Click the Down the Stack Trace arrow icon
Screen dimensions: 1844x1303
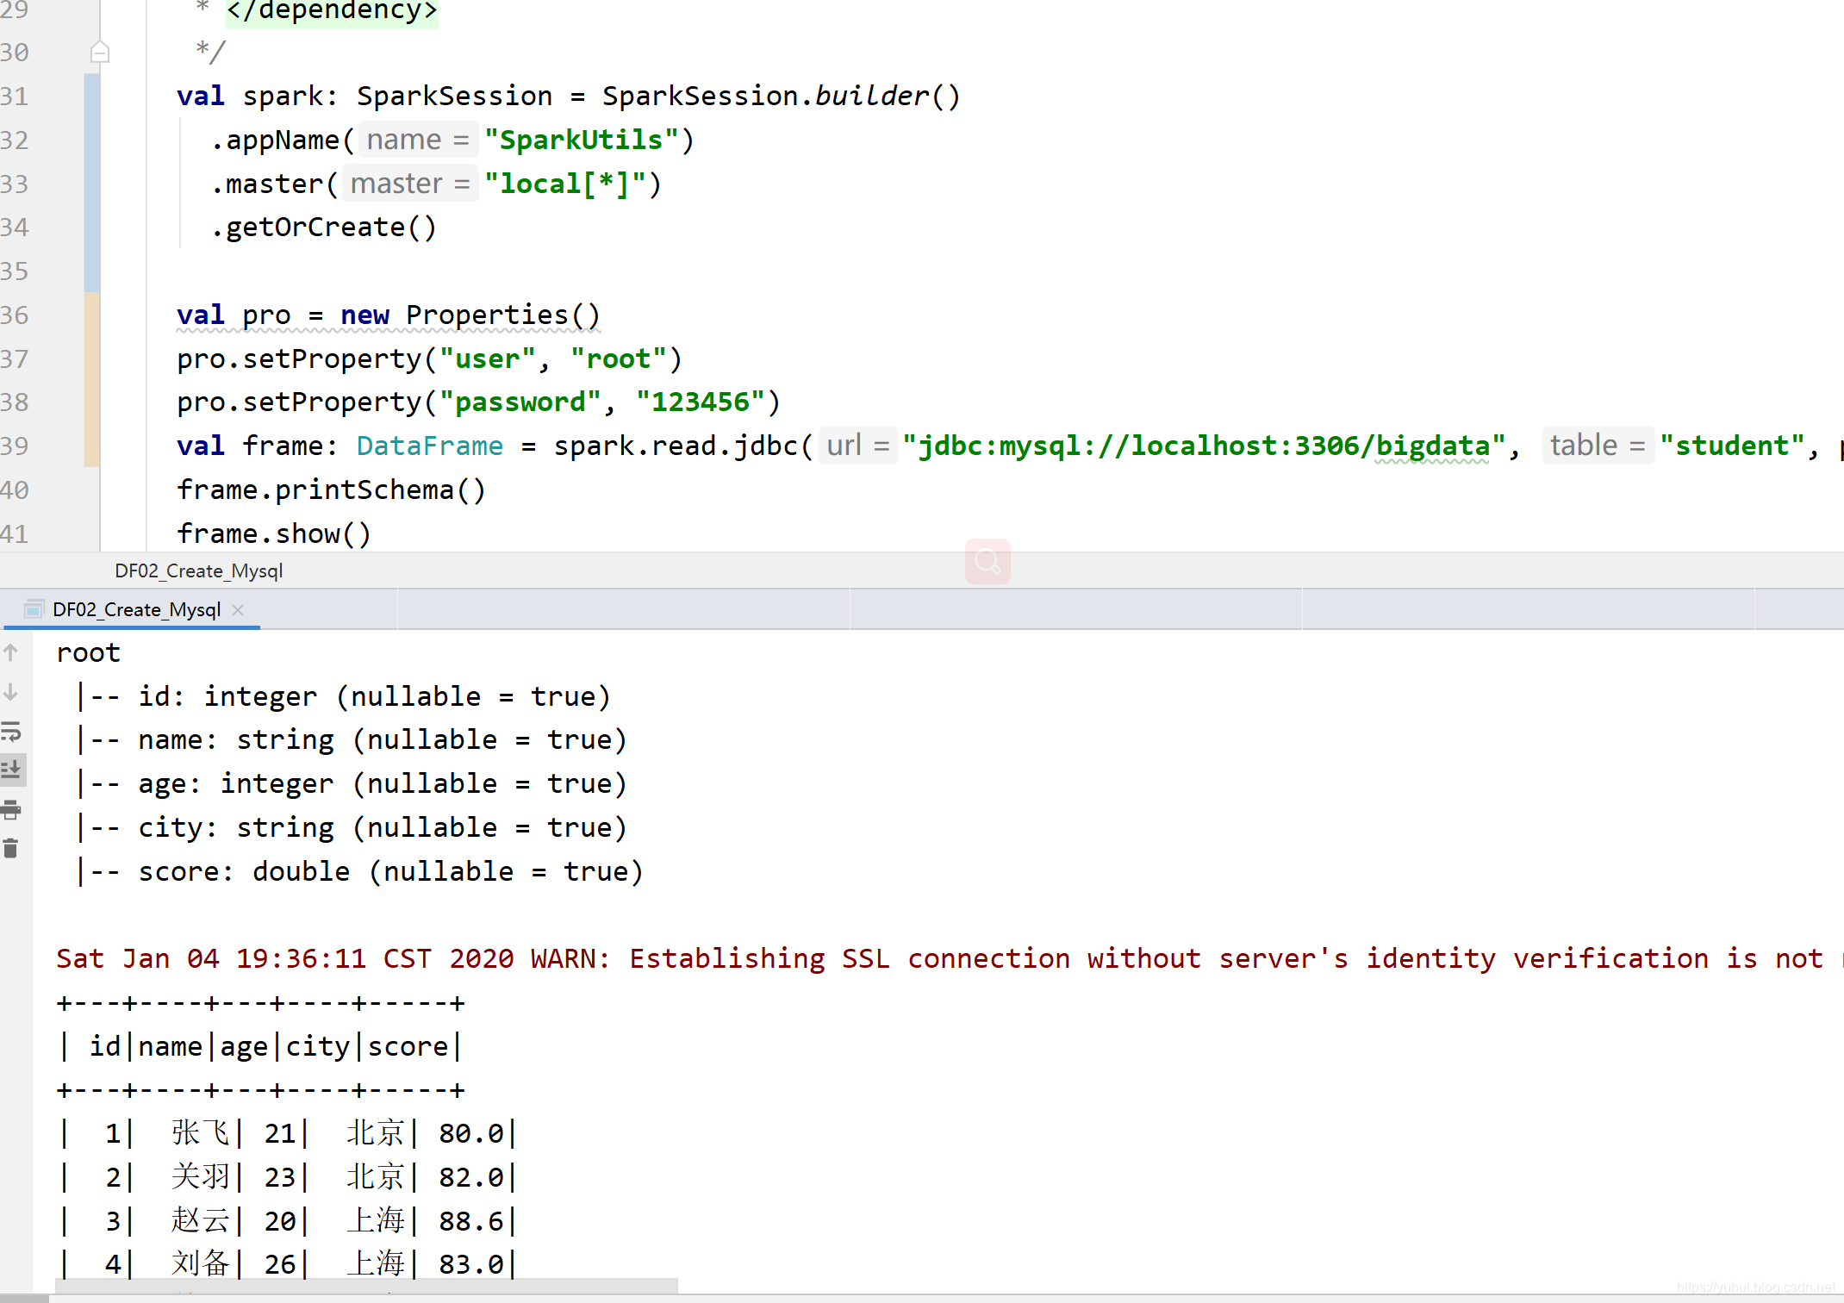point(11,692)
